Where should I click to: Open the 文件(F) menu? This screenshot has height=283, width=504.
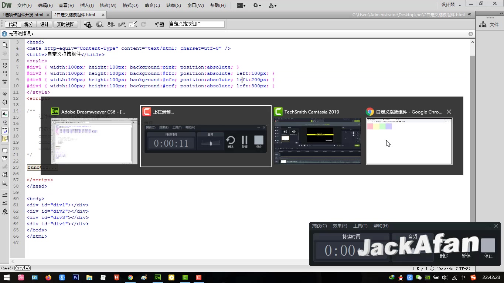(x=24, y=5)
